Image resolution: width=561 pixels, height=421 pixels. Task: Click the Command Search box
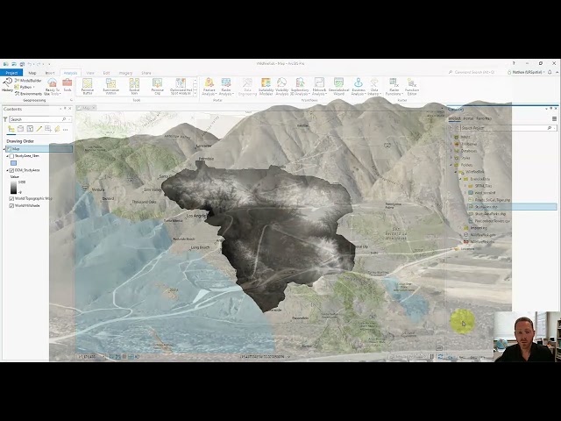click(472, 72)
